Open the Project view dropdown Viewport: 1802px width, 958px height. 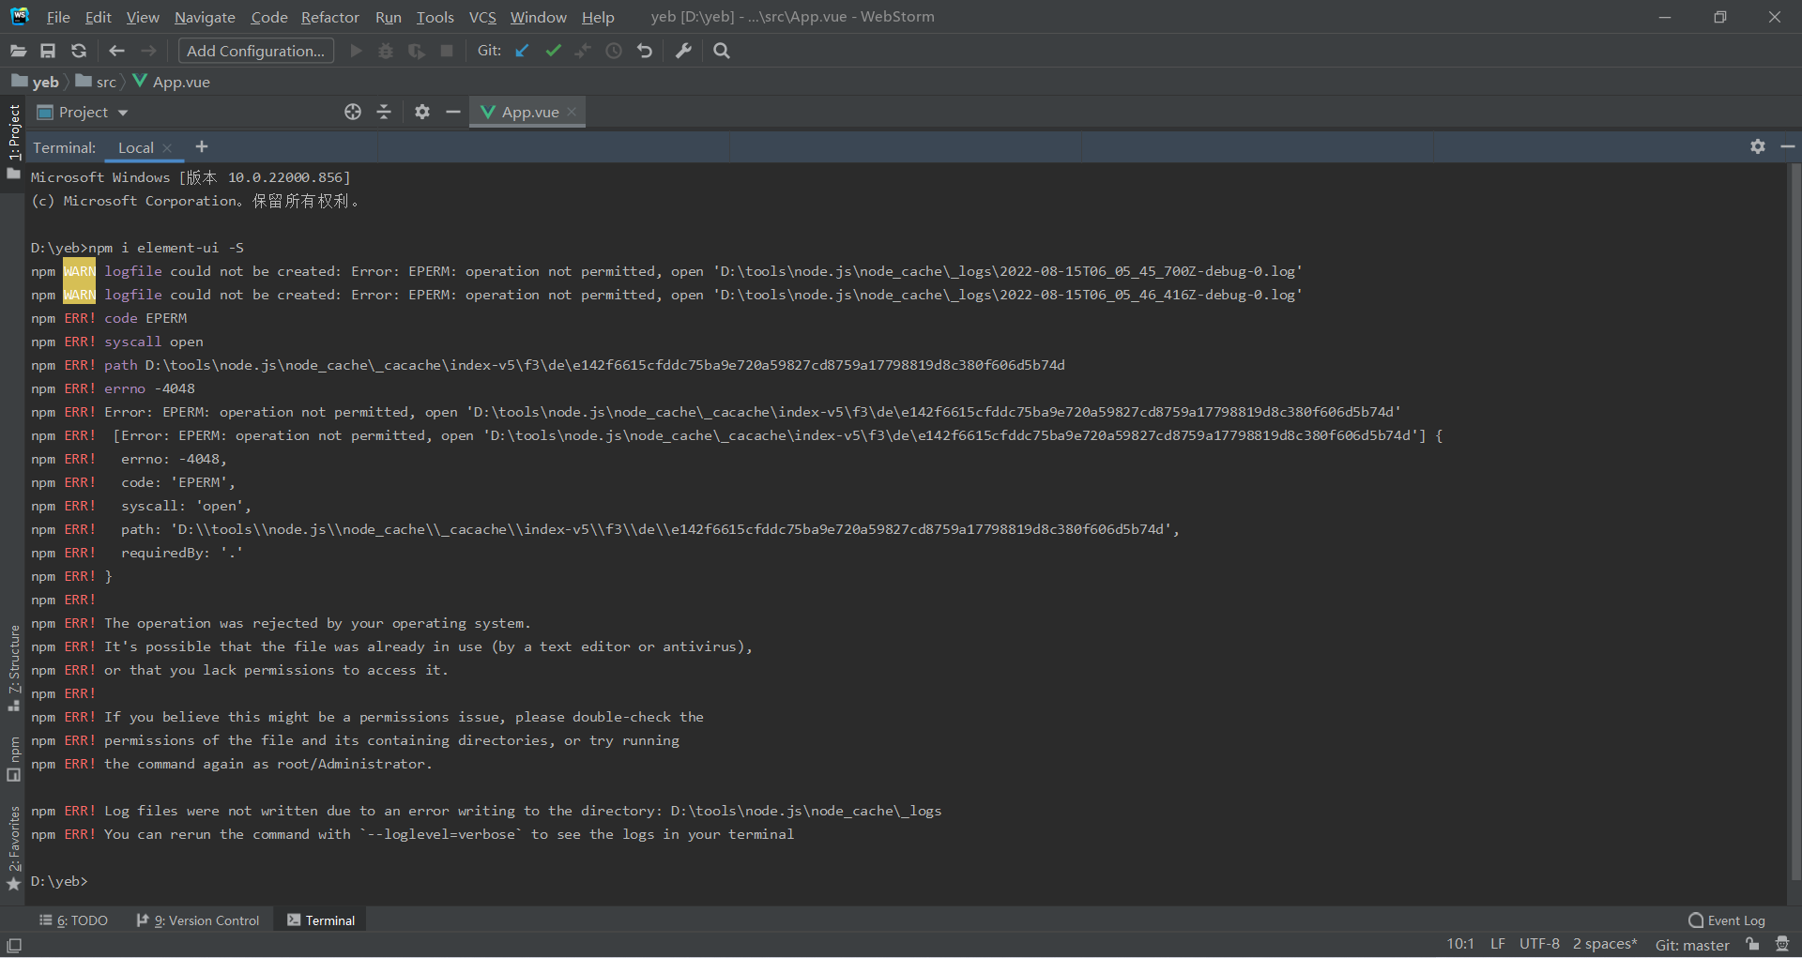click(x=83, y=112)
